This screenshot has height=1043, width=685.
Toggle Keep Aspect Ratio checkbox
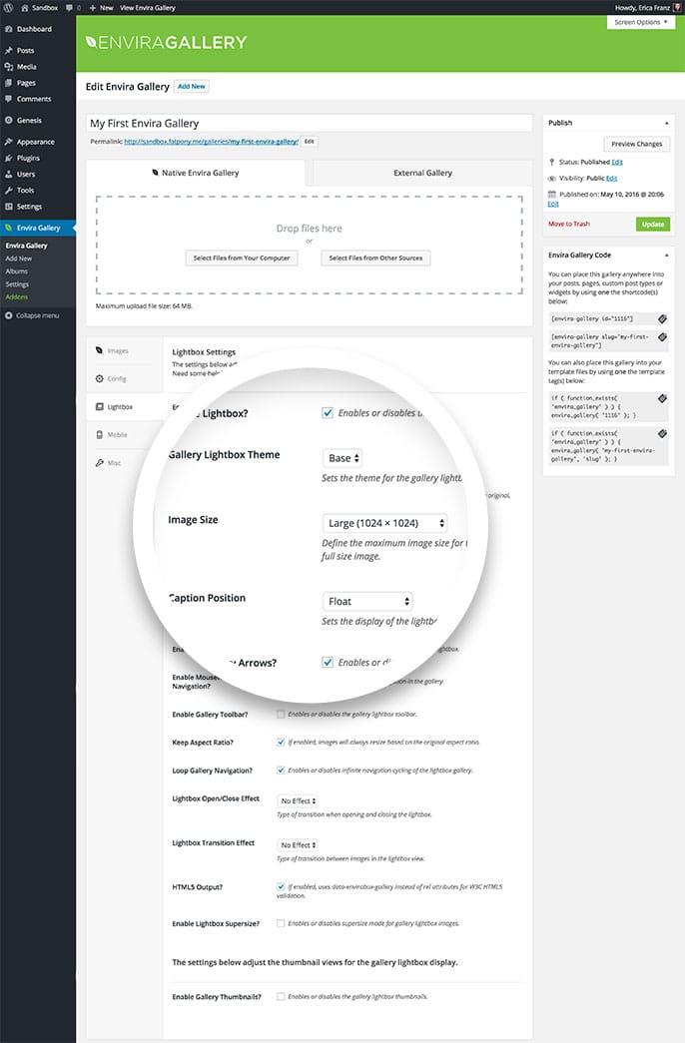[281, 742]
